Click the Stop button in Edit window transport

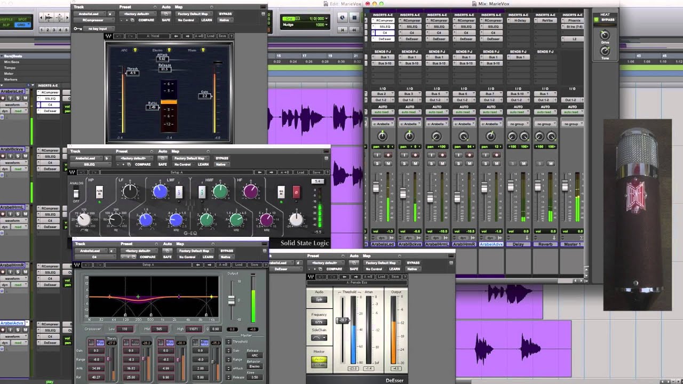pos(354,18)
